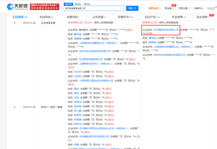
Task: Click the red government-backed credit agency banner
Action: coord(45,7)
